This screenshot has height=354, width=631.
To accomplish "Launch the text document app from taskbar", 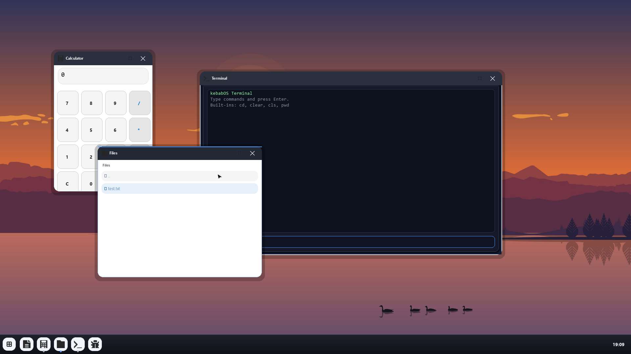I will click(x=26, y=344).
